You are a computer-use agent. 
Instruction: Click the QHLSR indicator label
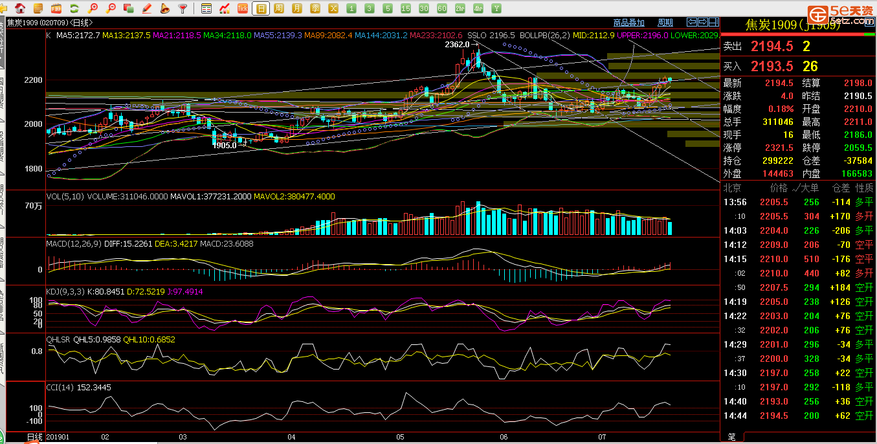[59, 339]
